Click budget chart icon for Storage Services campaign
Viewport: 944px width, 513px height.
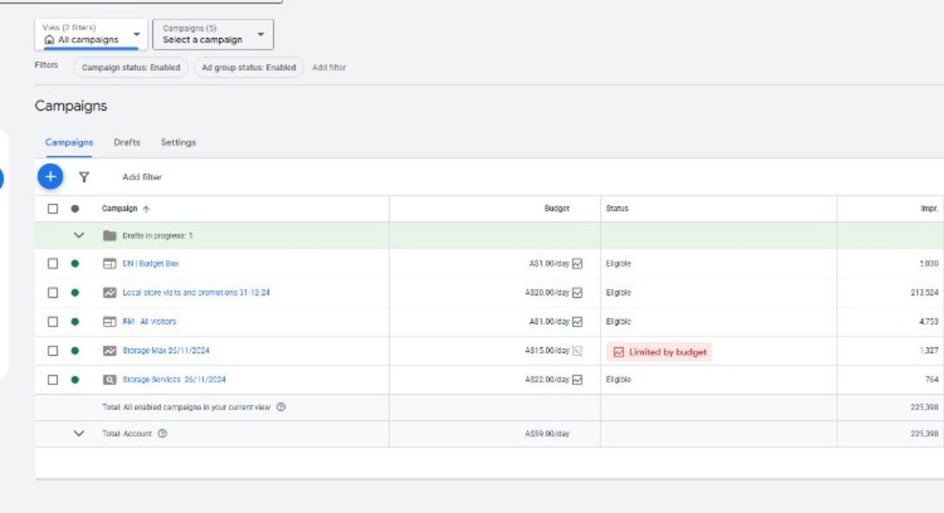[x=577, y=380]
